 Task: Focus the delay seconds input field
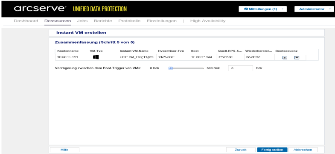coord(240,68)
